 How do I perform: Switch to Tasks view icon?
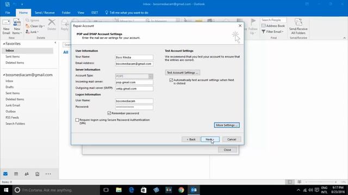point(38,174)
